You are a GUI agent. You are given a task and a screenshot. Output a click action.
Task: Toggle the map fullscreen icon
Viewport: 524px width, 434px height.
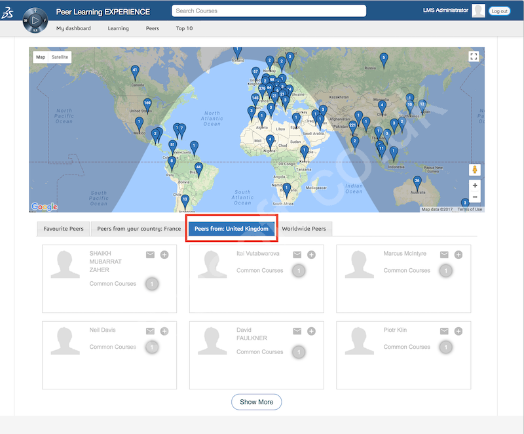(x=474, y=56)
